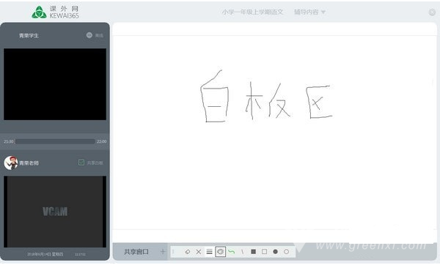Click the student offline status icon

tap(89, 35)
